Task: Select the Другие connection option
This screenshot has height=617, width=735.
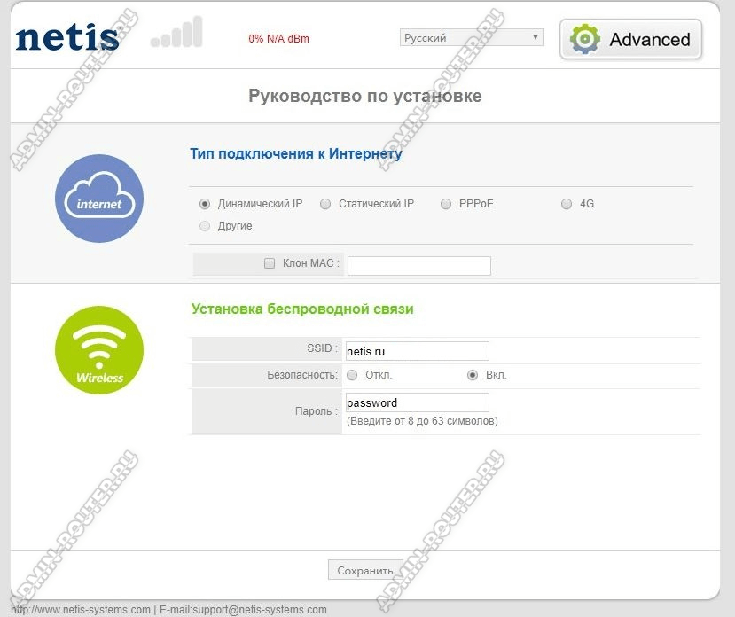Action: tap(206, 226)
